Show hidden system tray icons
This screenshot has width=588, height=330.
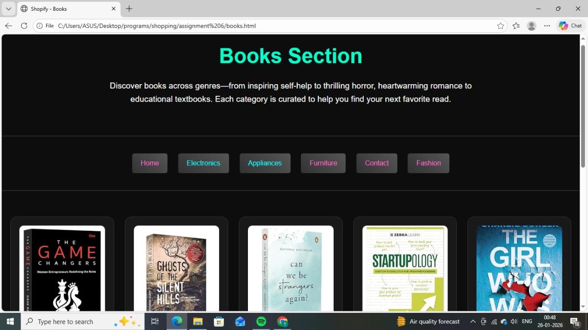coord(472,321)
